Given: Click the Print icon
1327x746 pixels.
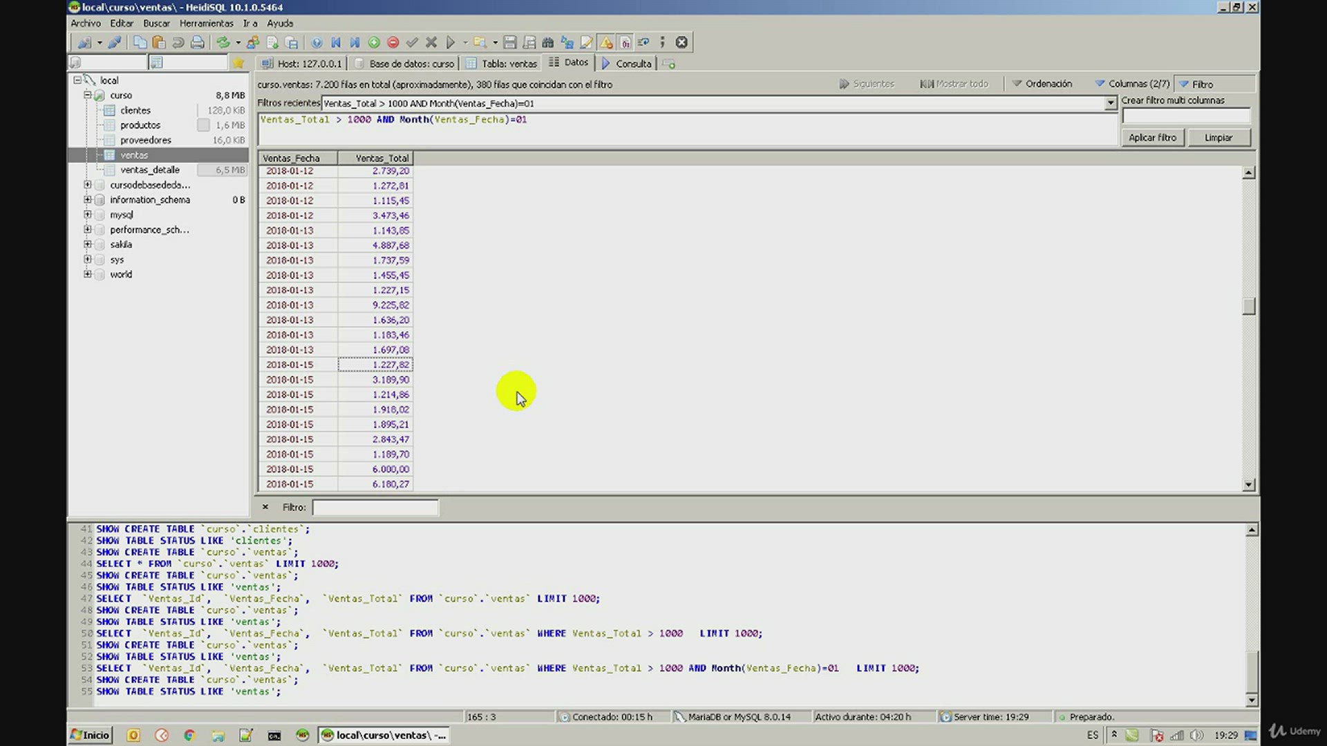Looking at the screenshot, I should 198,42.
